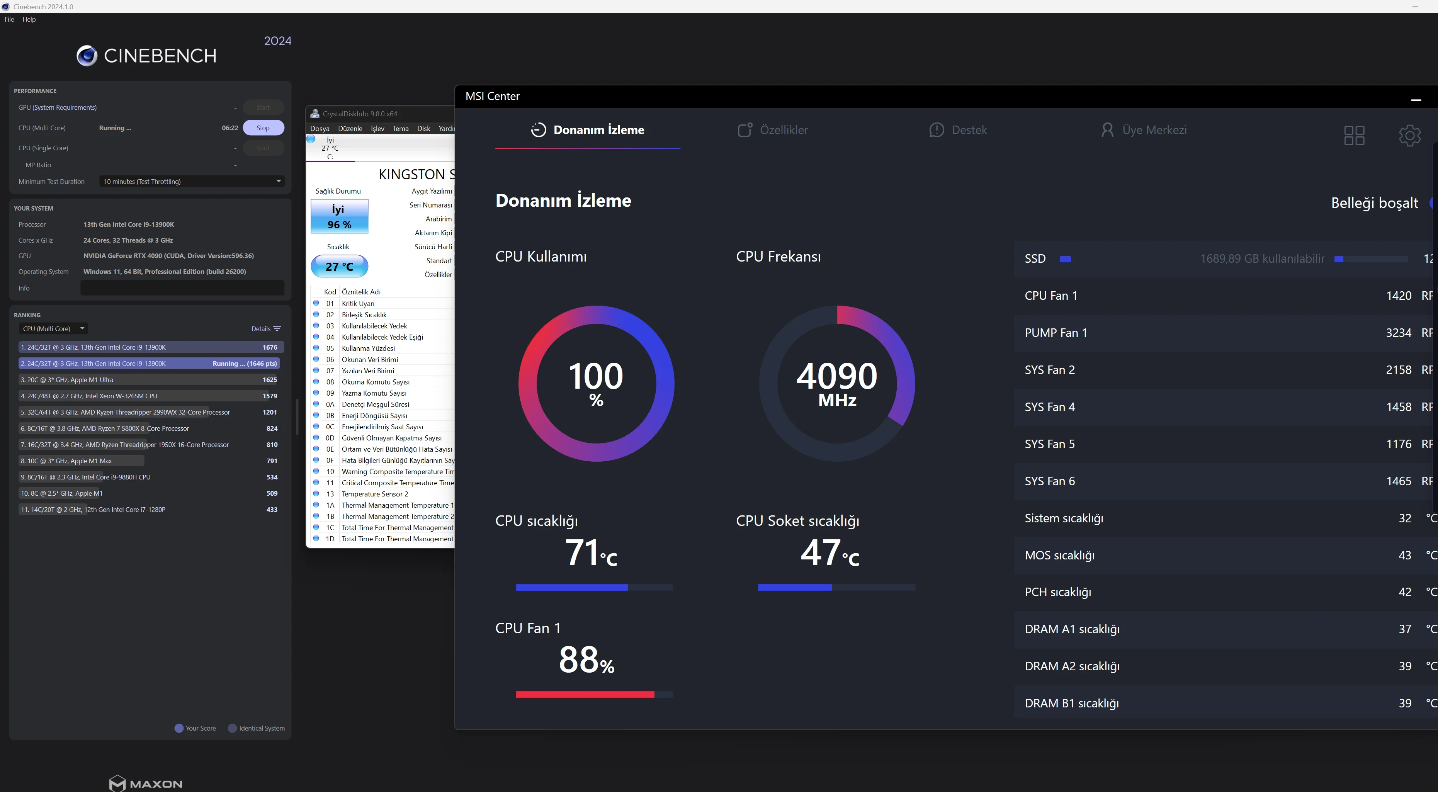The image size is (1438, 792).
Task: Click the Identical System legend dot
Action: point(233,728)
